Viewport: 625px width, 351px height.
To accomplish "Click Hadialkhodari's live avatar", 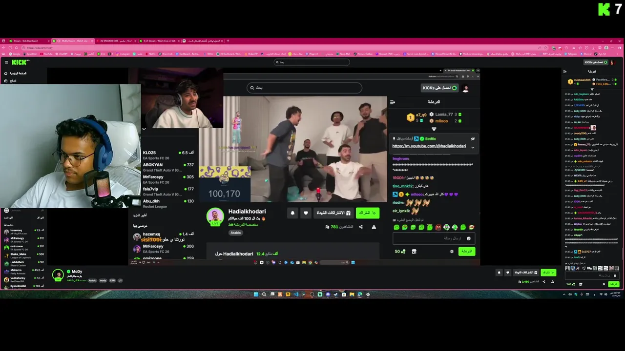I will 215,217.
